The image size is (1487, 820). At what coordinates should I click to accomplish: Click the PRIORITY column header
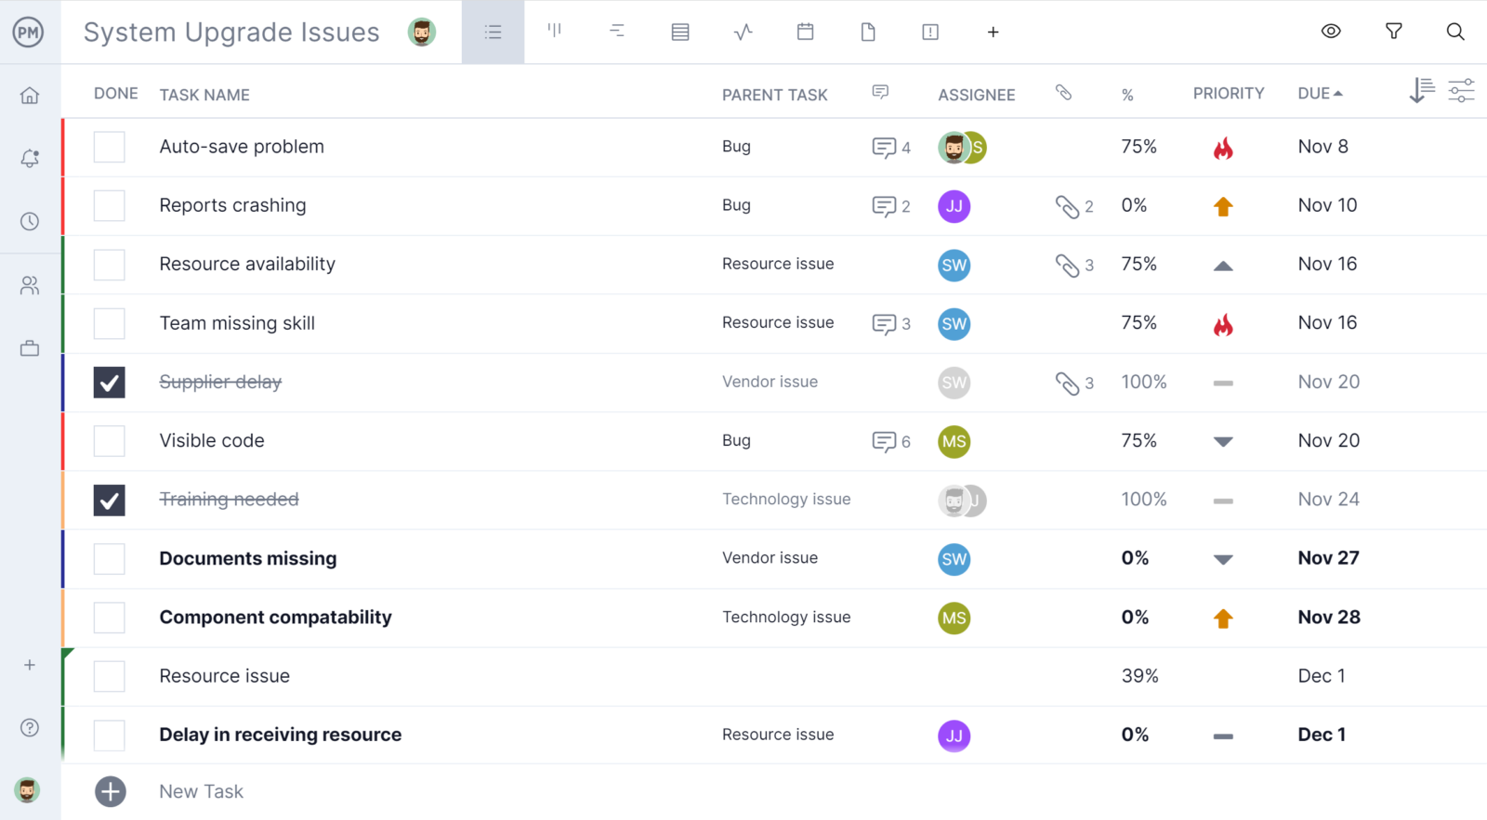pyautogui.click(x=1229, y=94)
